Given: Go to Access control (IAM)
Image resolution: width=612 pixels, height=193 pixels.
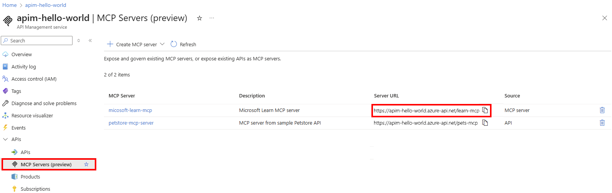Looking at the screenshot, I should click(x=34, y=79).
